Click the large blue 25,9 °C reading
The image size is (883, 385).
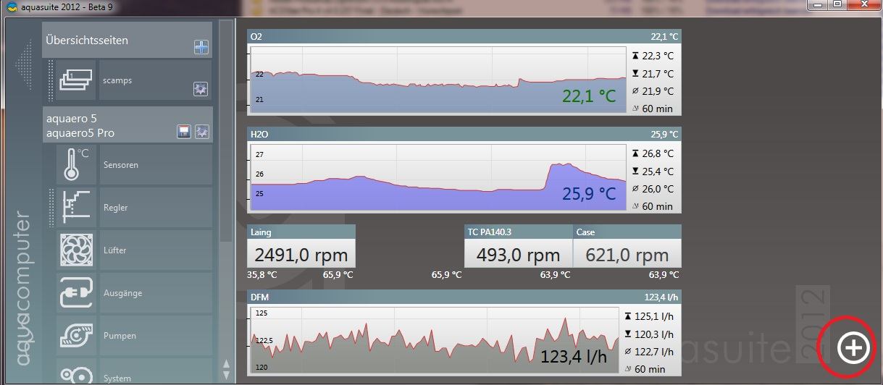tap(589, 194)
